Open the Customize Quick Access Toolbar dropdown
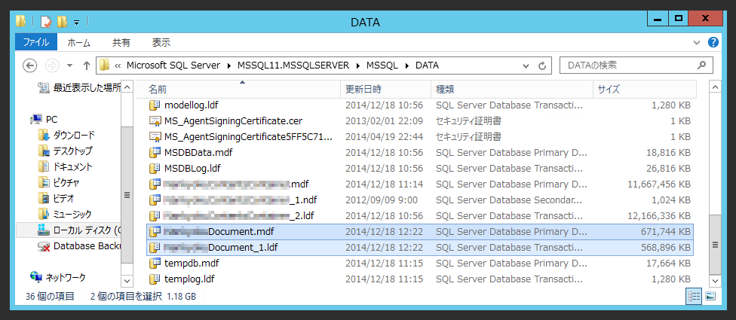Viewport: 736px width, 320px height. (76, 22)
